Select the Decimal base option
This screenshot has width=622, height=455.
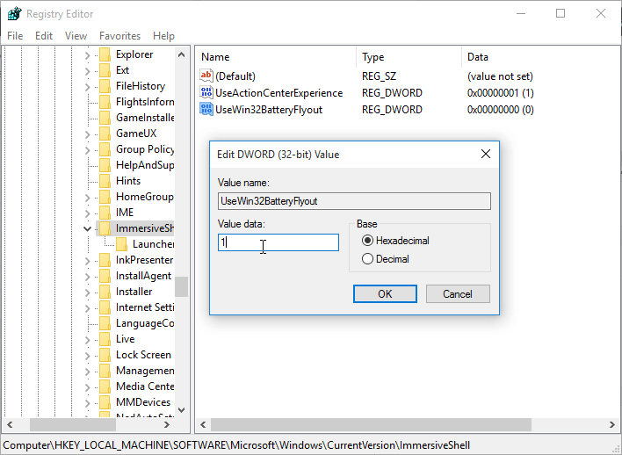click(385, 259)
